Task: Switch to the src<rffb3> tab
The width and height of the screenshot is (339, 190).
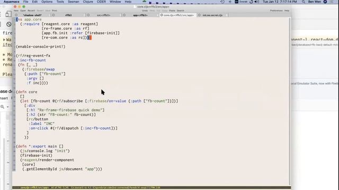Action: (x=104, y=15)
